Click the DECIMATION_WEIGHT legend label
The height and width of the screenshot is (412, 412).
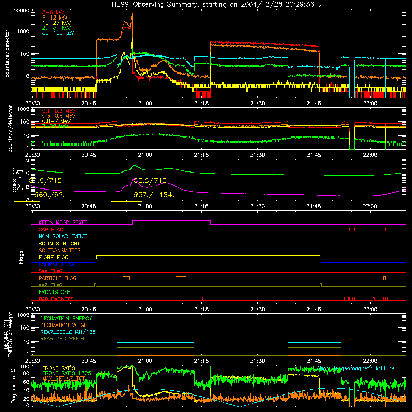pyautogui.click(x=65, y=325)
